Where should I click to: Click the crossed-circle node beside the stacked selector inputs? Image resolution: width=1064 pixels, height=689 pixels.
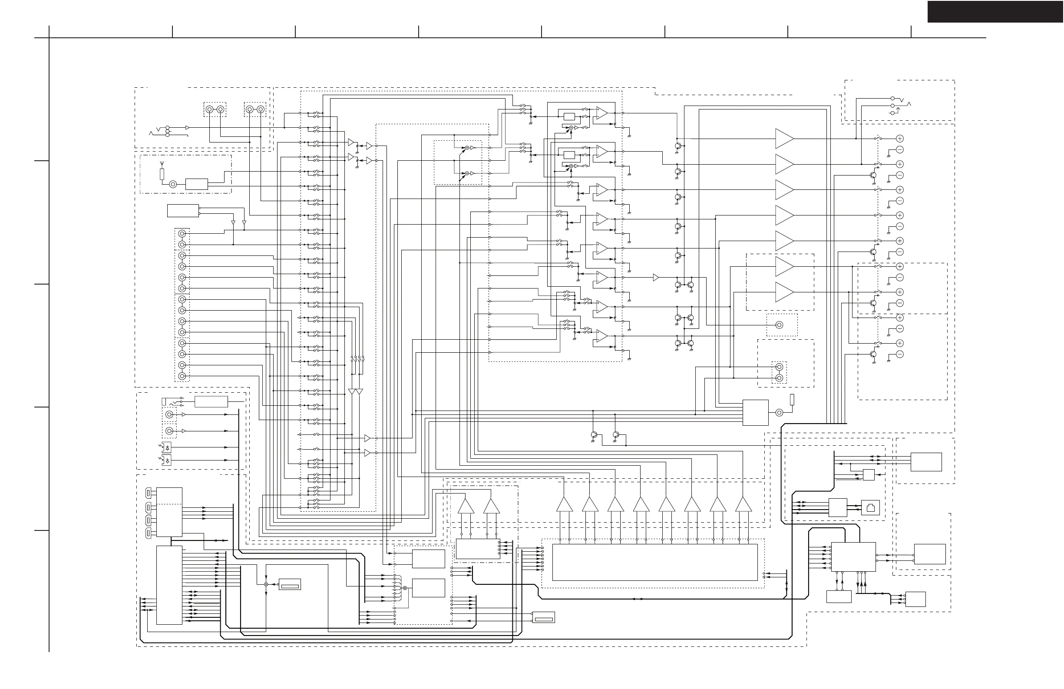405,588
